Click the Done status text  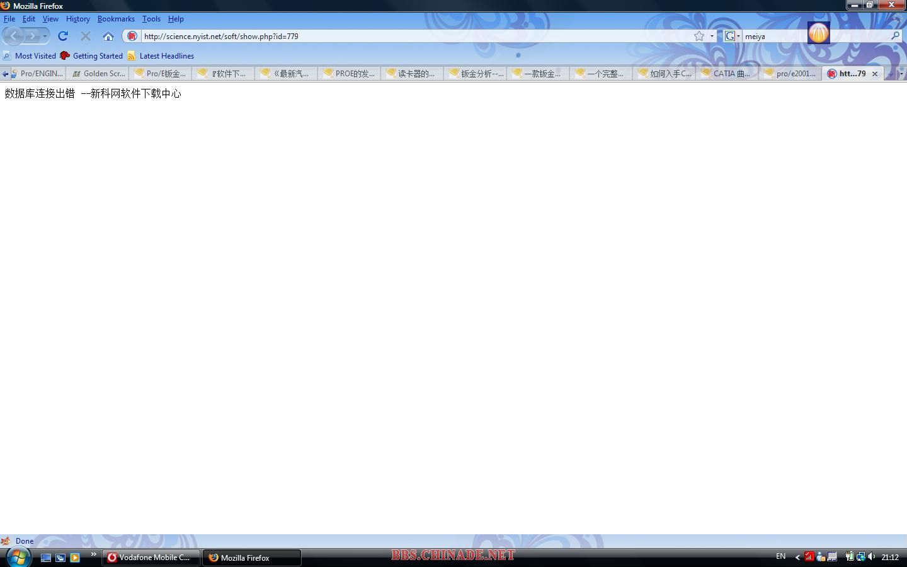[x=25, y=541]
